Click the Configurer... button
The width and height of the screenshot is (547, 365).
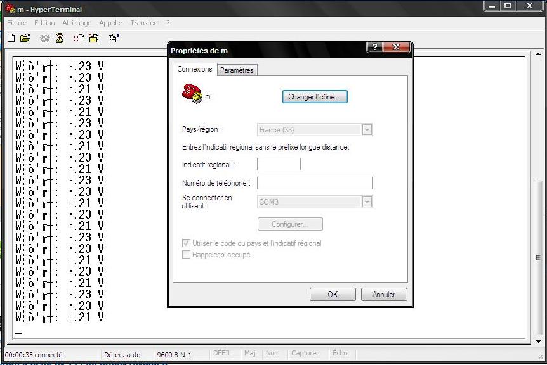[290, 224]
